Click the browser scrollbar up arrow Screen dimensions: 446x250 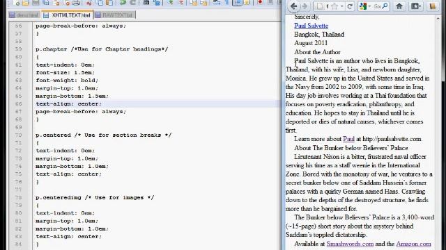(438, 19)
